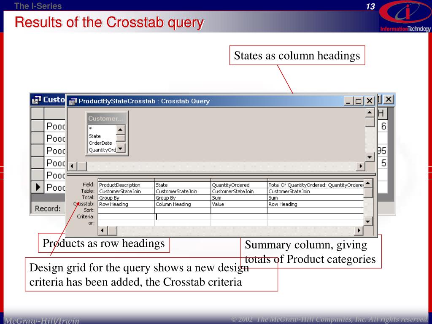Viewport: 432px width, 324px height.
Task: Close the background Customer datasheet window
Action: click(389, 100)
